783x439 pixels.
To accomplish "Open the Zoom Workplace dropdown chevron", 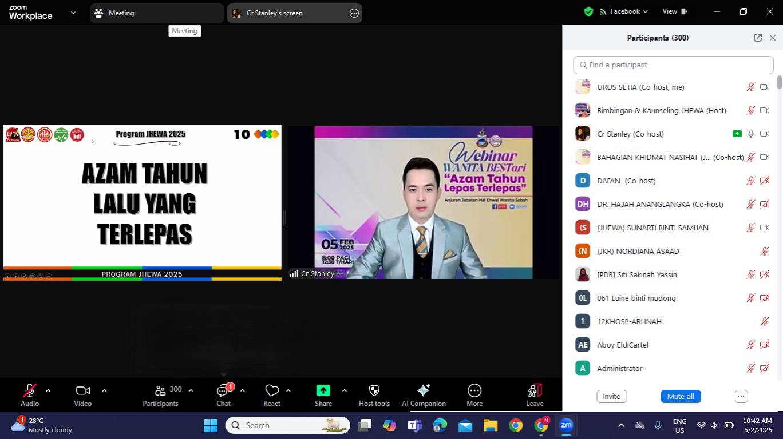I will [x=73, y=13].
